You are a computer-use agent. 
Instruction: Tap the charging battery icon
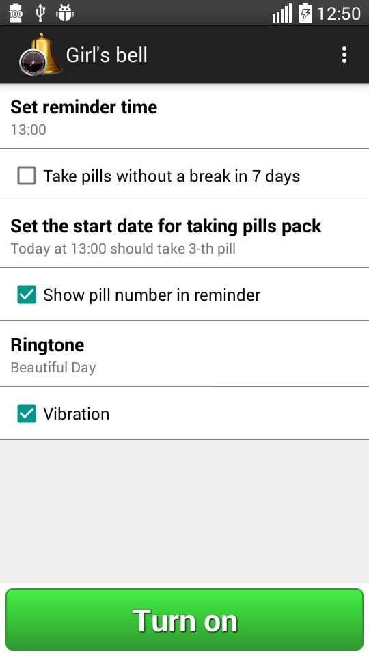(x=305, y=13)
